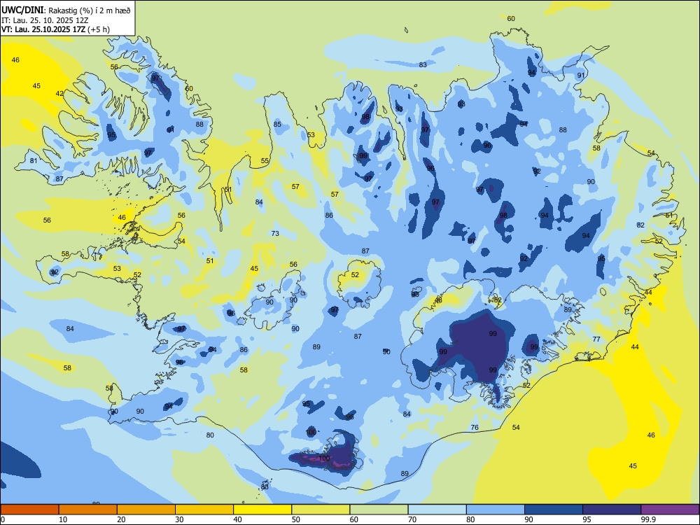
Task: Select the indigo 95–99.9 legend swatch
Action: (612, 510)
